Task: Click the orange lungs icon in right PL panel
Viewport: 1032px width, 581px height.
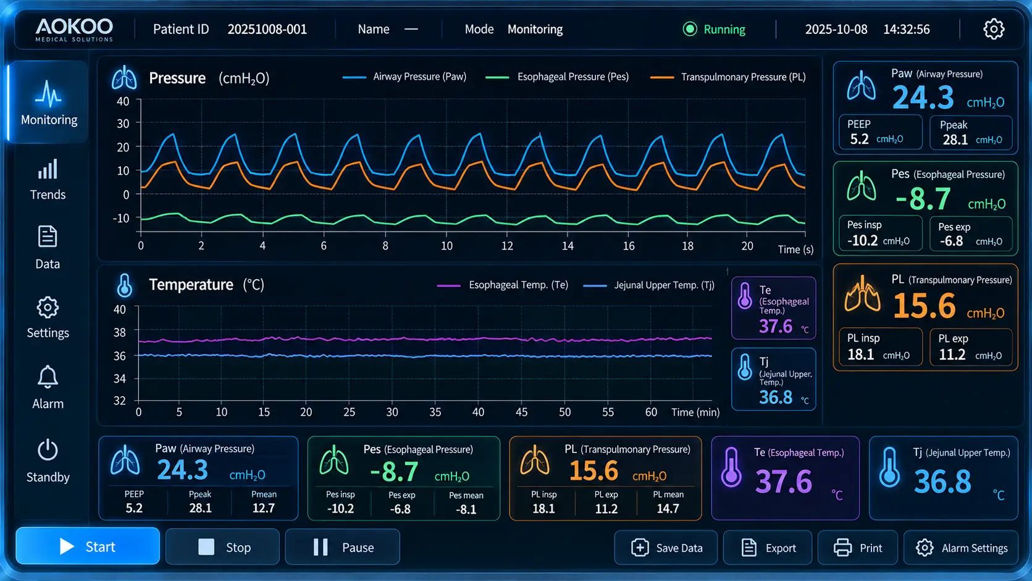Action: pyautogui.click(x=862, y=293)
